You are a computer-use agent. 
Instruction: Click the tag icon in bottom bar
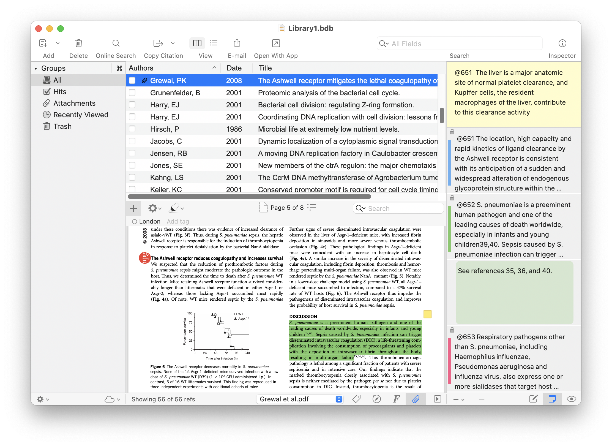tap(356, 399)
